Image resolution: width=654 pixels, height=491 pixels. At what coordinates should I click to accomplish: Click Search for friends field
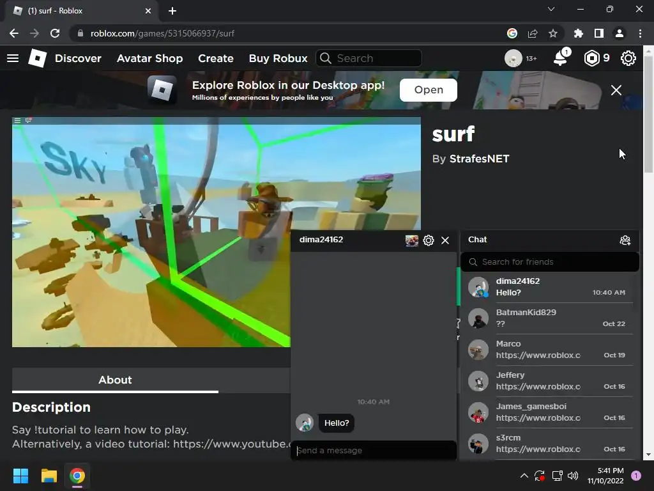pos(550,261)
